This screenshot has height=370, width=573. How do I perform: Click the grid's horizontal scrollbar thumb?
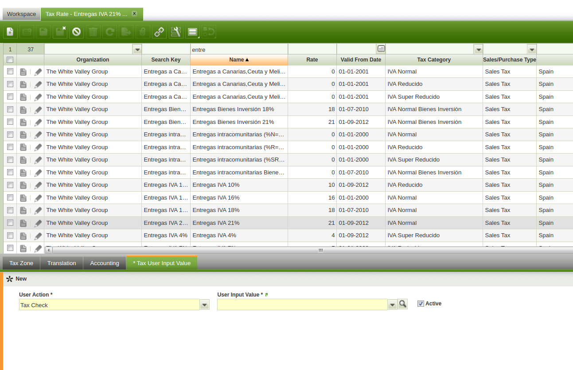(x=320, y=250)
